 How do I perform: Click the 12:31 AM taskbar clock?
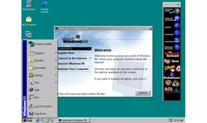179,120
